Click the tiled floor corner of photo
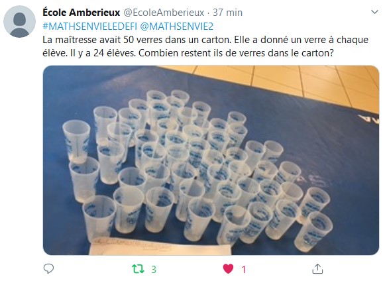385x281 pixels. point(295,82)
